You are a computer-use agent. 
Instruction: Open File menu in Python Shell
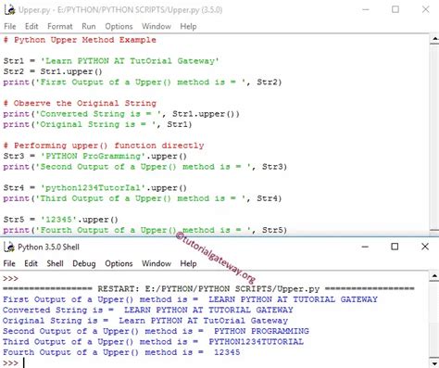(x=9, y=263)
